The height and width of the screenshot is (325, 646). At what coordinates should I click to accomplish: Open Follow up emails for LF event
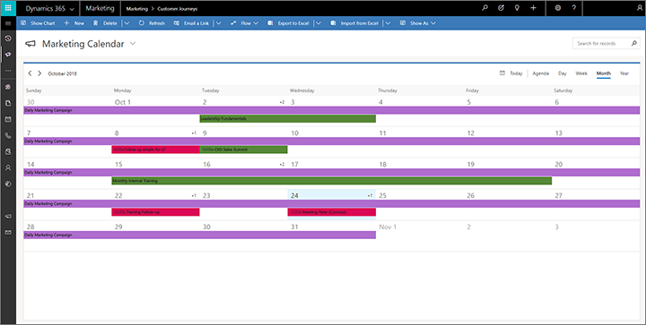pos(156,150)
